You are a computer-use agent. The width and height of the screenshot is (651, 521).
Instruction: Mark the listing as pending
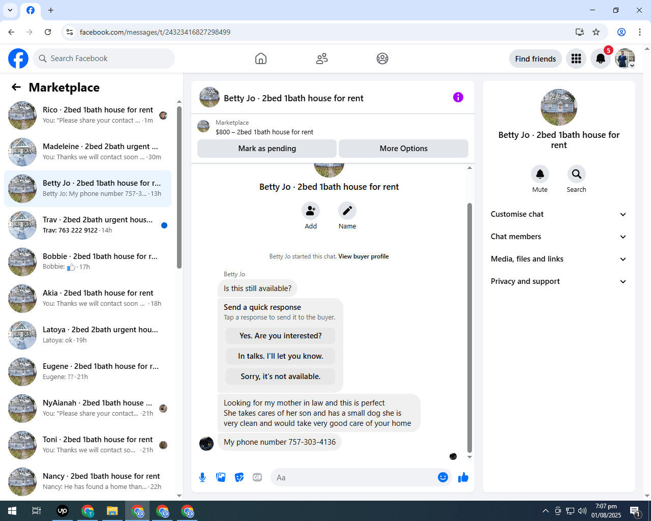point(267,149)
